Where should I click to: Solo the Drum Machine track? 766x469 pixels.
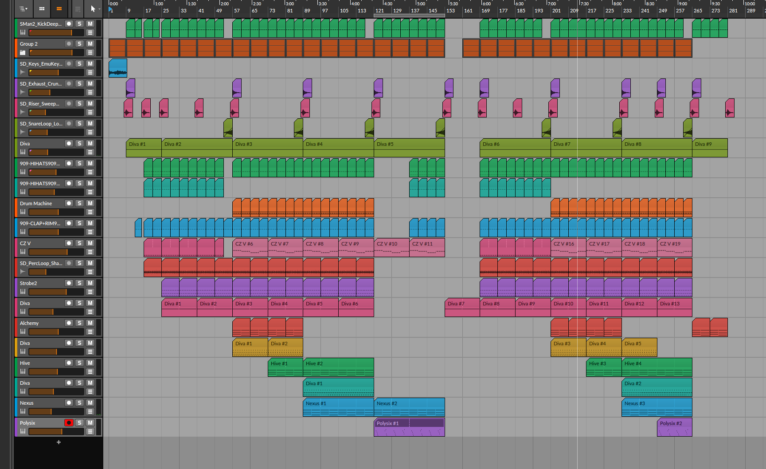click(79, 203)
